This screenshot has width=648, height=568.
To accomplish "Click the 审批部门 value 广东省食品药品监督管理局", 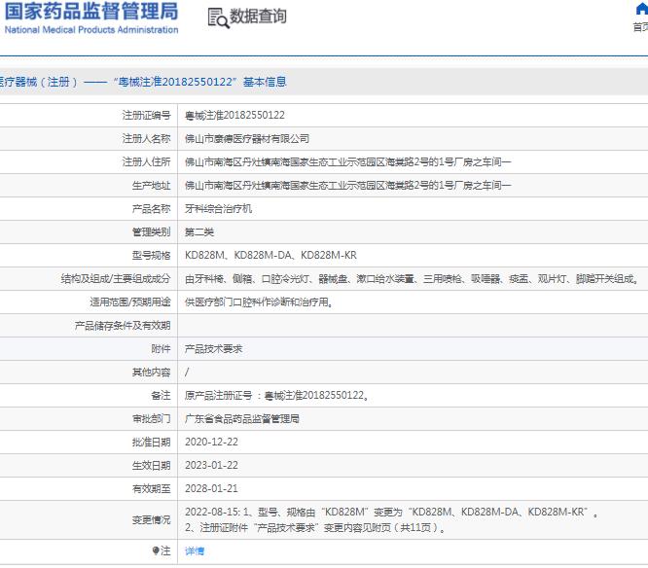I will click(x=242, y=419).
